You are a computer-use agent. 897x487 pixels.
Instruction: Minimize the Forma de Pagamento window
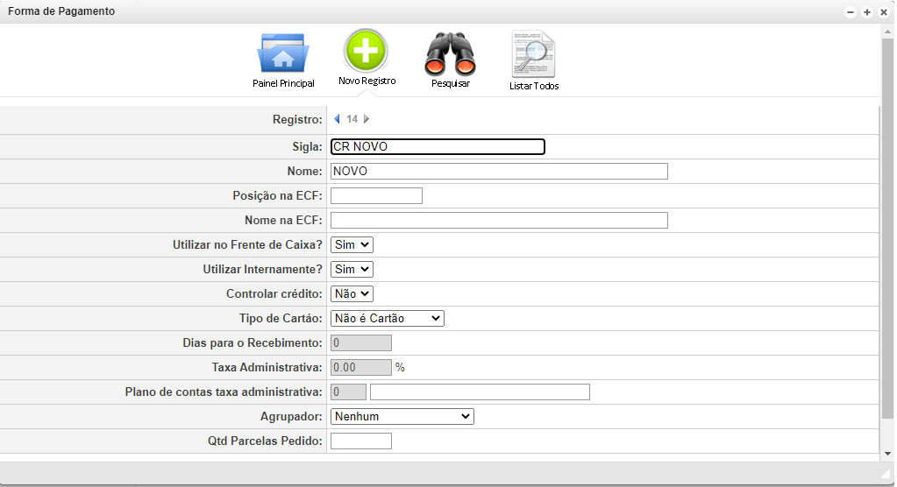[x=851, y=12]
